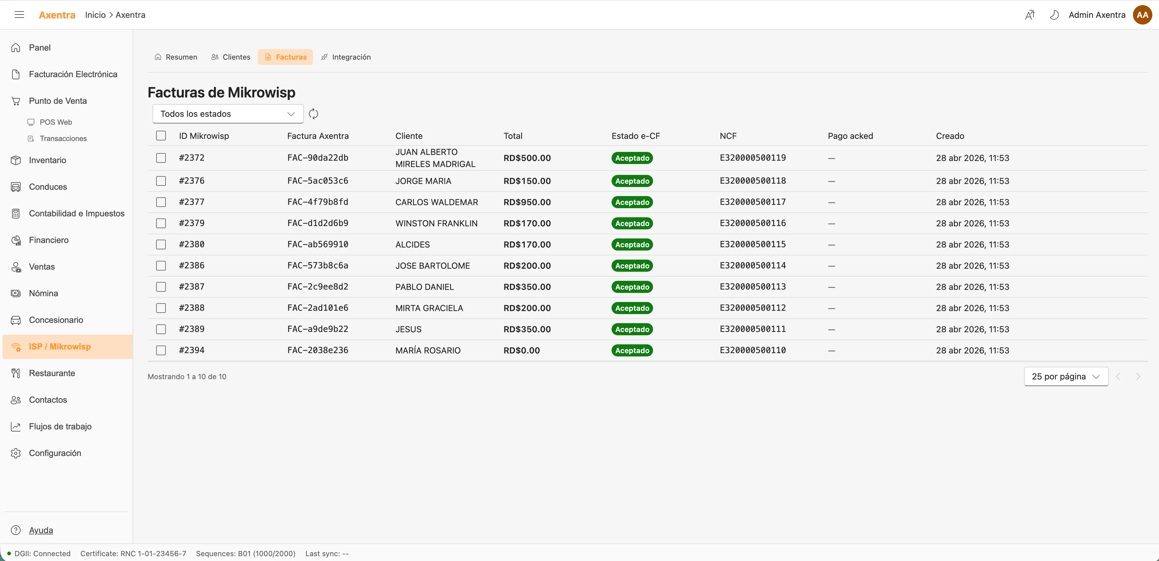The height and width of the screenshot is (561, 1159).
Task: Click the Flujos de trabajo graph icon
Action: (x=16, y=426)
